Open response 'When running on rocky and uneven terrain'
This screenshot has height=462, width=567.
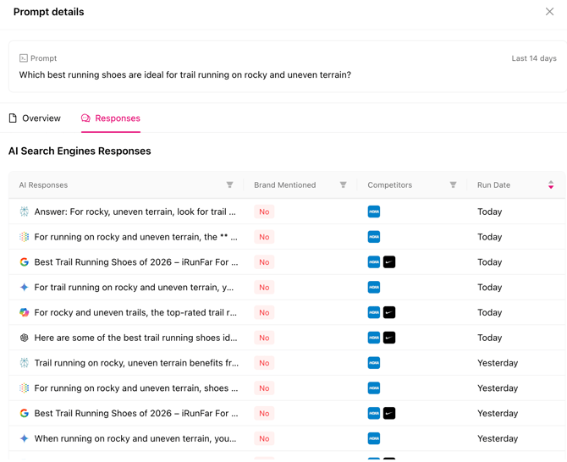135,439
